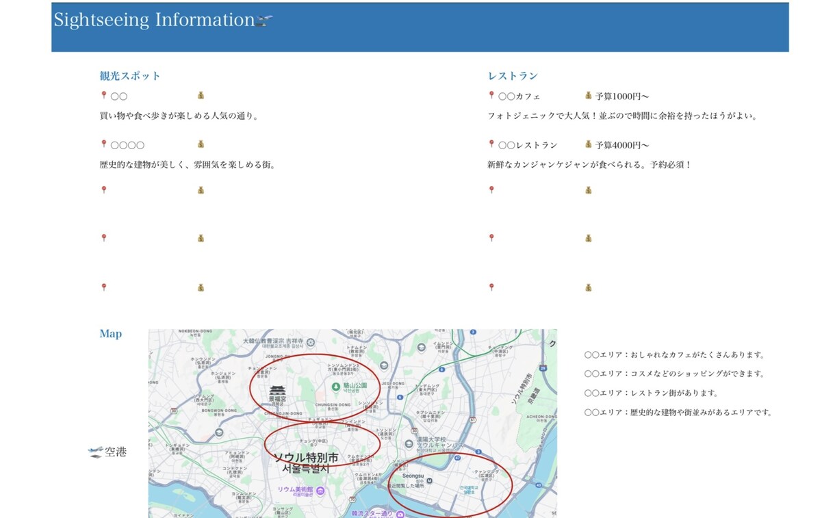Image resolution: width=835 pixels, height=518 pixels.
Task: Click the pin icon beside ○○カフェ
Action: (x=491, y=96)
